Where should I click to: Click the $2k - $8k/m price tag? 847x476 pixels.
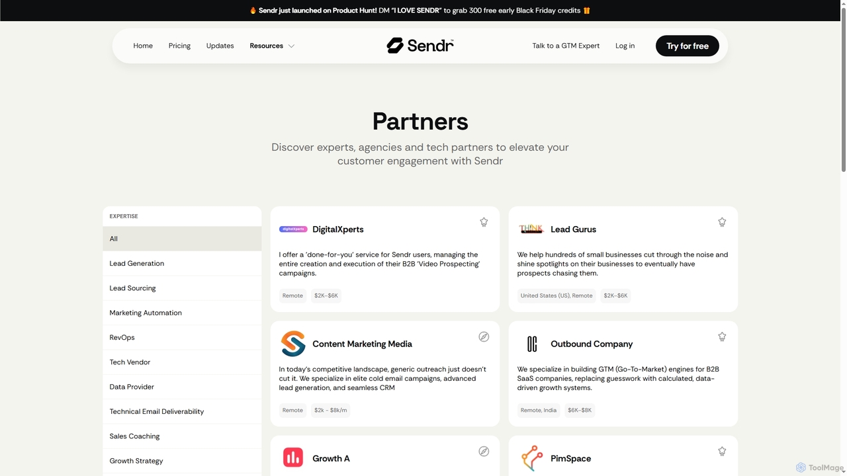pos(330,410)
